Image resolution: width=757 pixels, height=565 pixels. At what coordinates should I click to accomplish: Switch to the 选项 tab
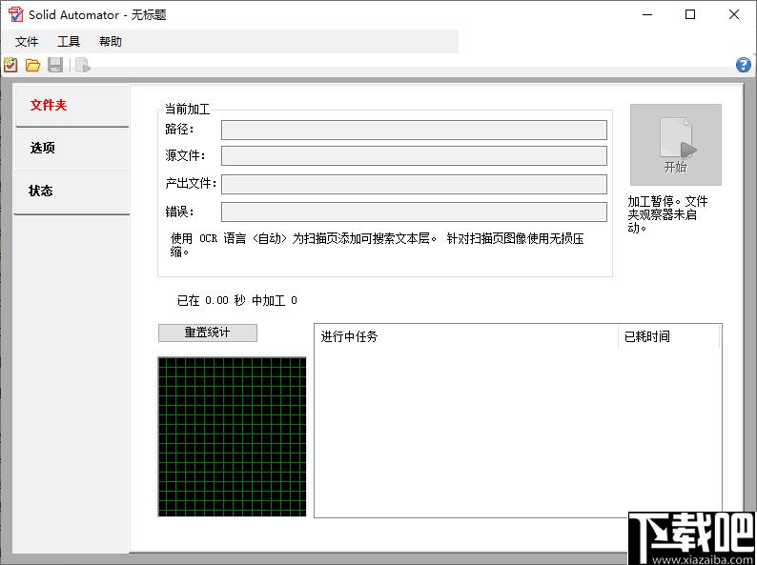click(x=72, y=148)
